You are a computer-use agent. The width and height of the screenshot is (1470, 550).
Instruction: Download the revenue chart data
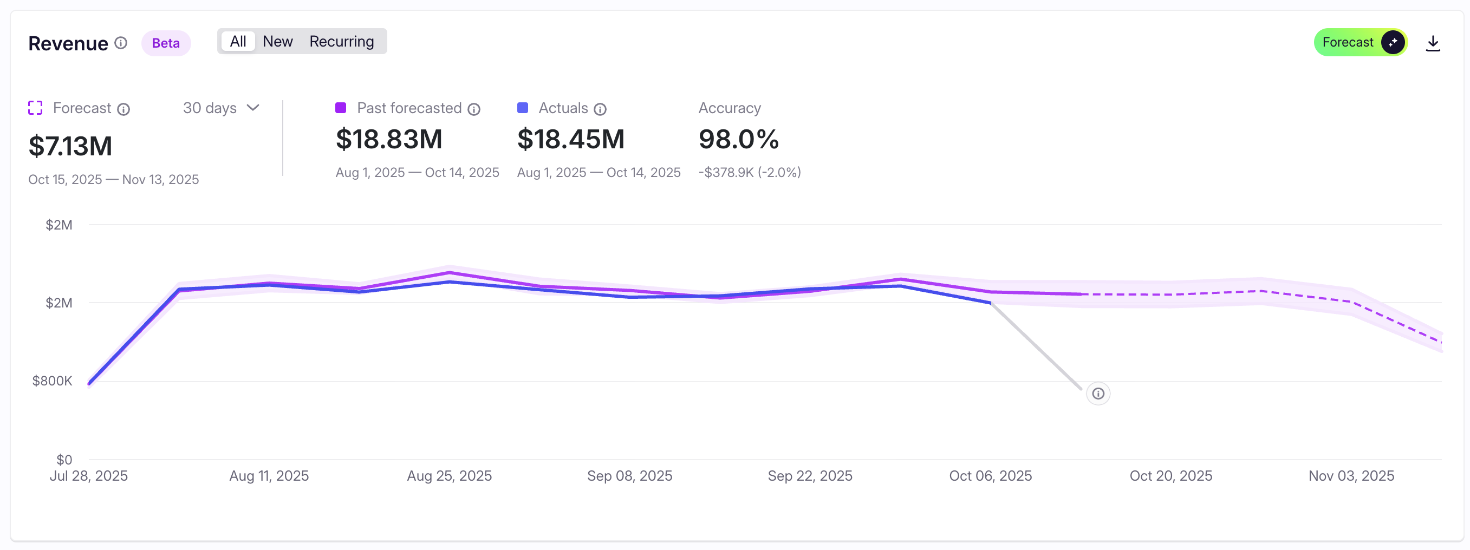point(1432,43)
